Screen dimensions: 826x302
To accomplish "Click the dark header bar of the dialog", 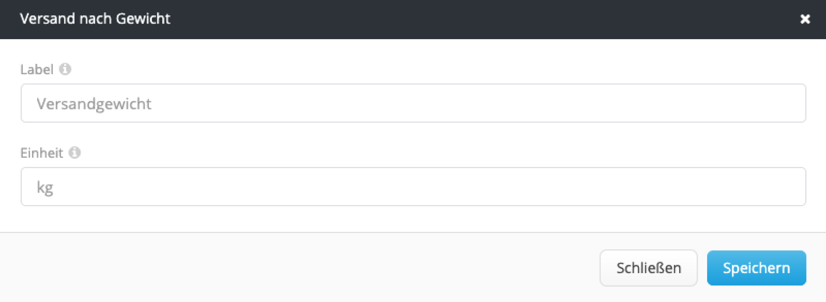I will [x=454, y=19].
